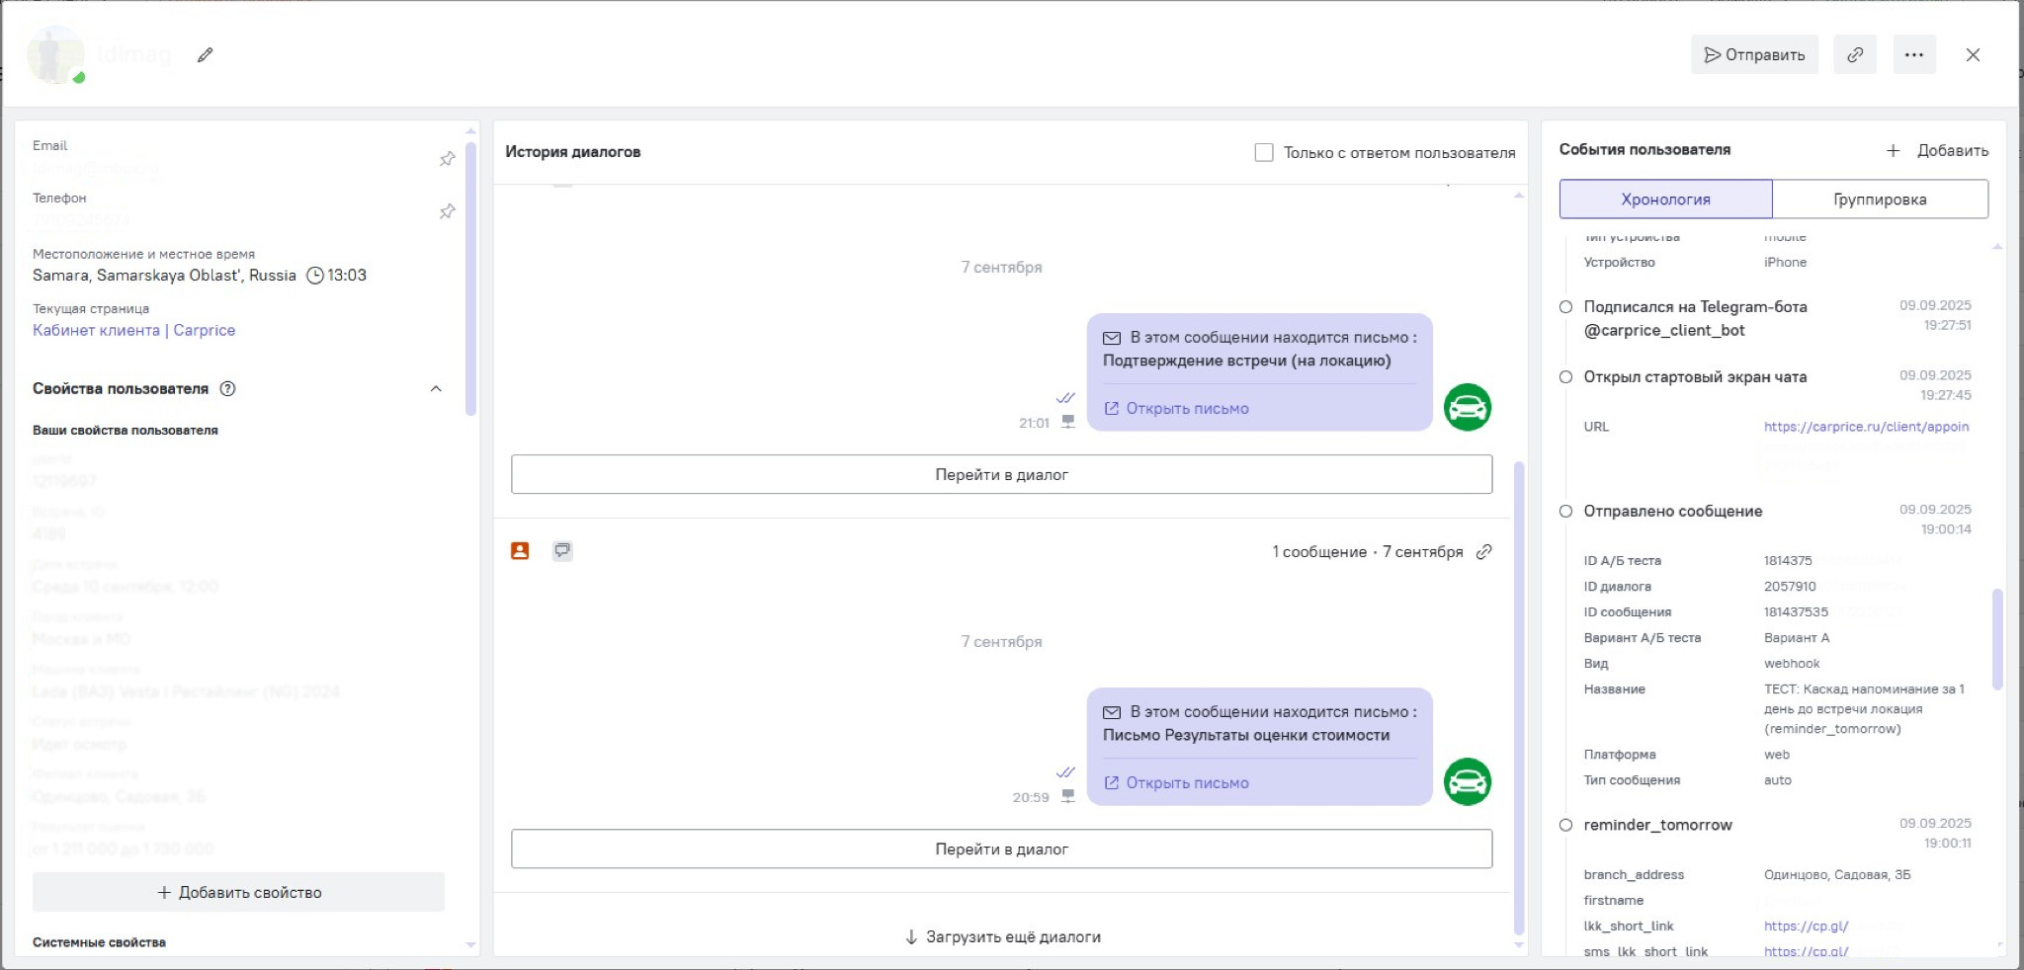2024x970 pixels.
Task: Copy link of the 1 сообщение dialog
Action: point(1483,552)
